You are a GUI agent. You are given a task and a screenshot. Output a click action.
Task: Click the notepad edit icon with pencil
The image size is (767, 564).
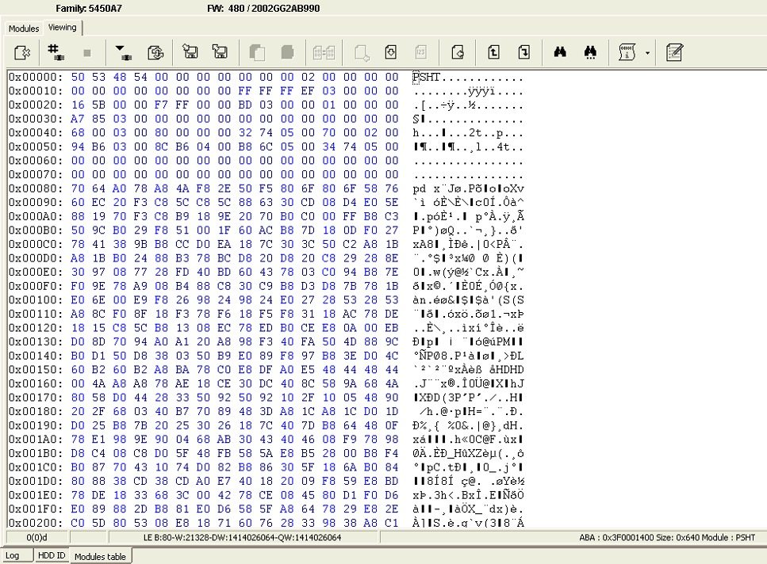point(674,52)
